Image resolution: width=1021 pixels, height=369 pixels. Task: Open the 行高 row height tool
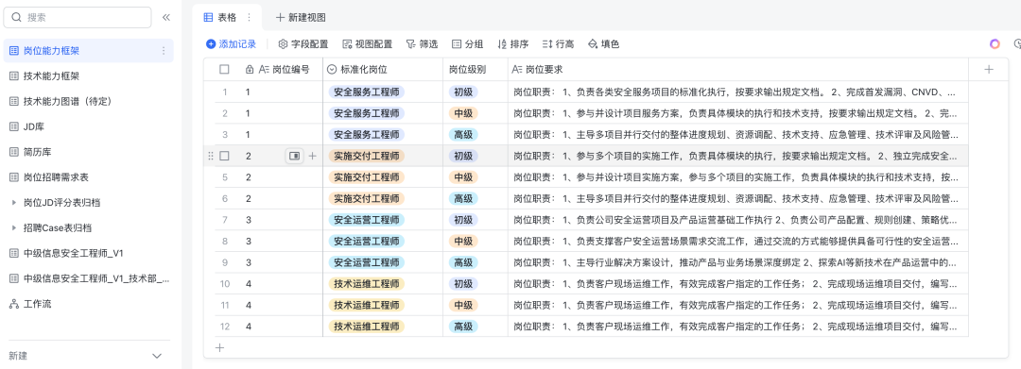pyautogui.click(x=558, y=44)
